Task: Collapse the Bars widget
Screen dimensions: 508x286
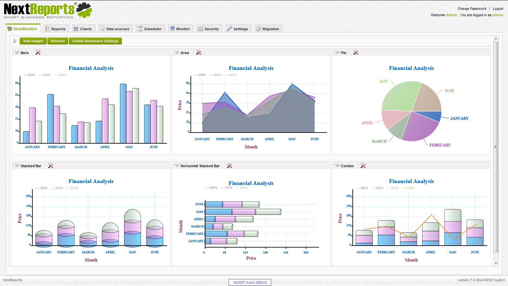Action: pyautogui.click(x=17, y=52)
